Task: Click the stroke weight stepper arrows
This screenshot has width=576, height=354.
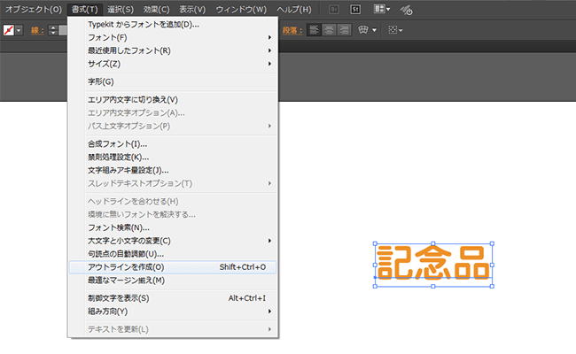Action: (x=53, y=30)
